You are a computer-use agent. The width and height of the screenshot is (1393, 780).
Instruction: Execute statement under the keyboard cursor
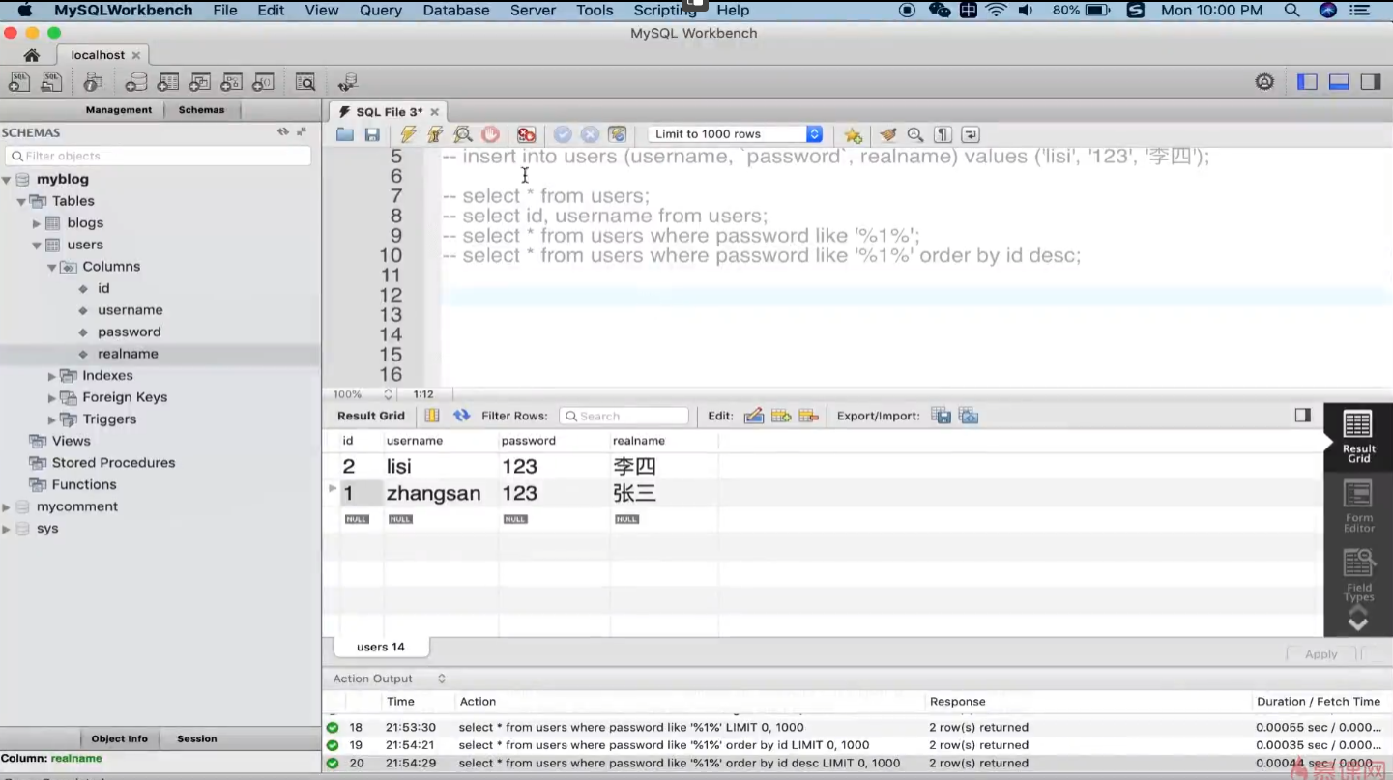pyautogui.click(x=435, y=134)
